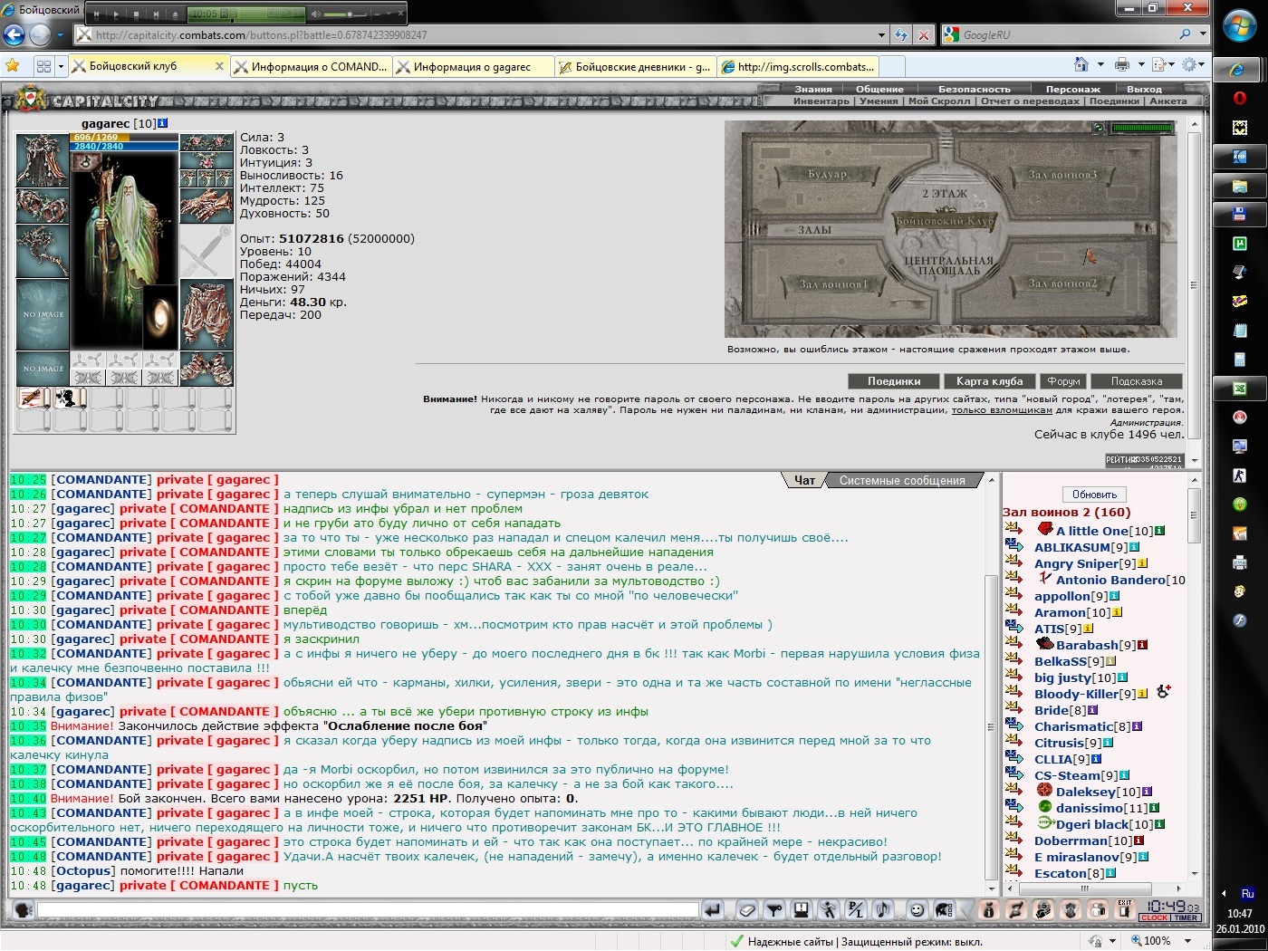Open the Анкета menu item
This screenshot has width=1268, height=951.
click(1167, 101)
